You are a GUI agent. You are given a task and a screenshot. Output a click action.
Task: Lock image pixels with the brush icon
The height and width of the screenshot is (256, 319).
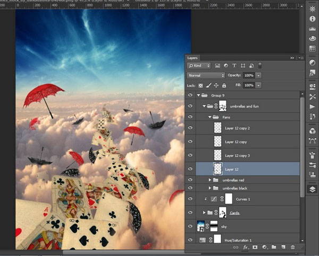[208, 85]
